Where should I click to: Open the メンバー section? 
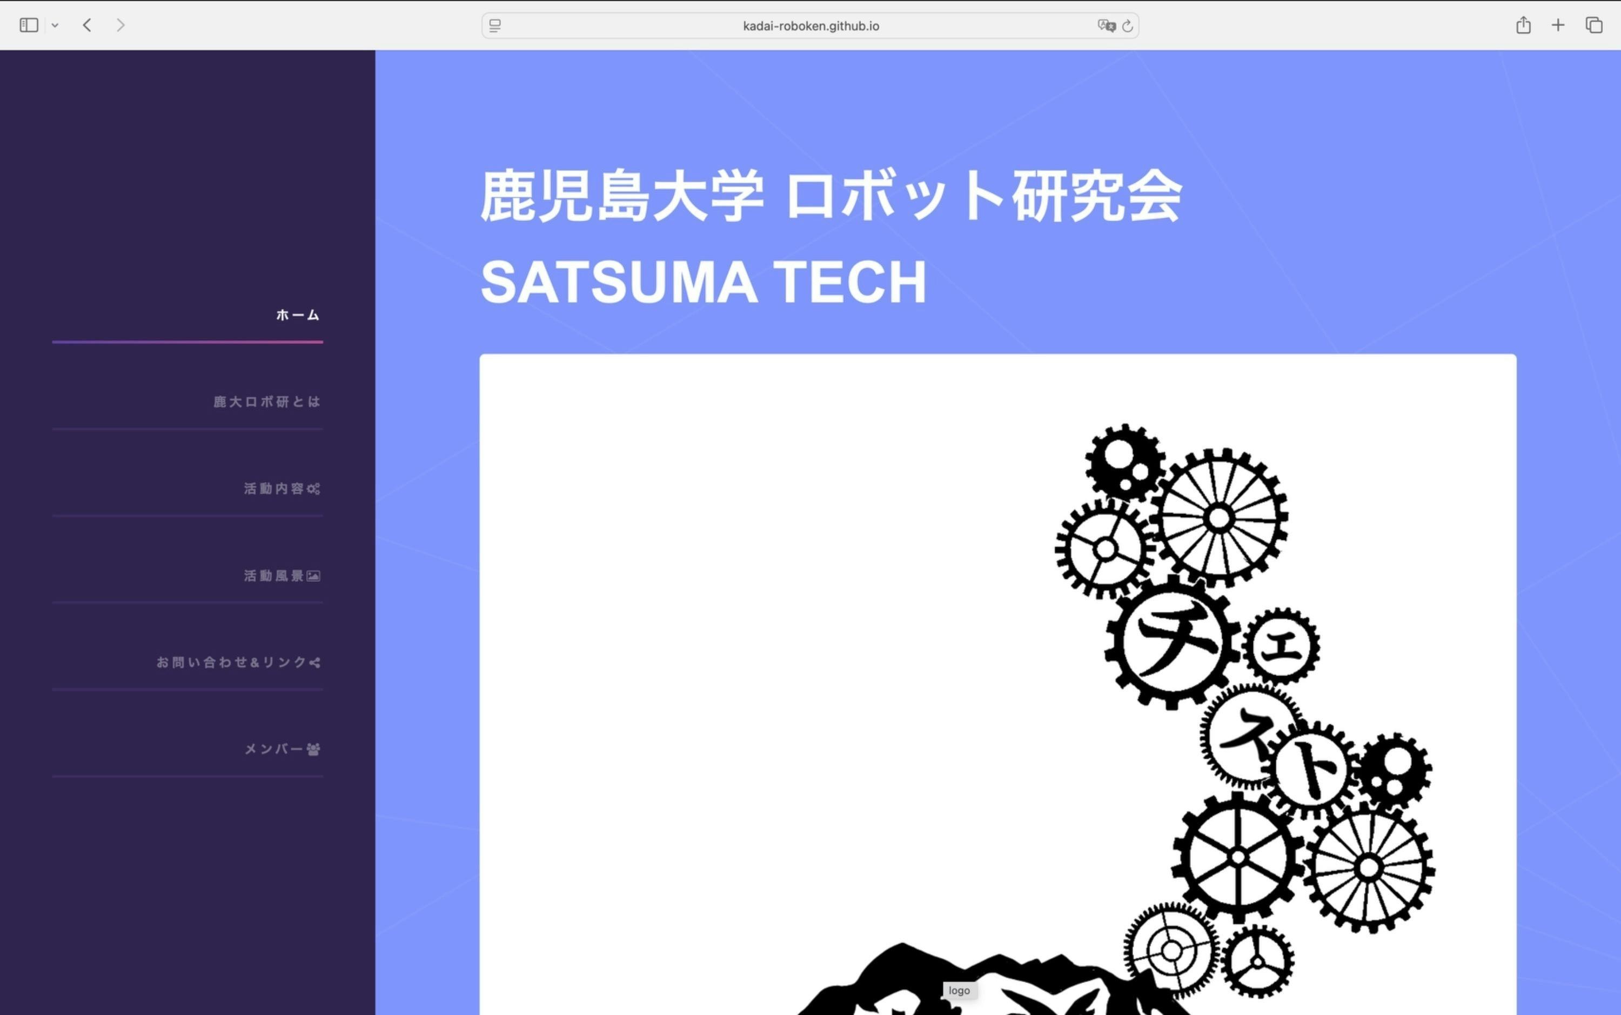pos(281,749)
